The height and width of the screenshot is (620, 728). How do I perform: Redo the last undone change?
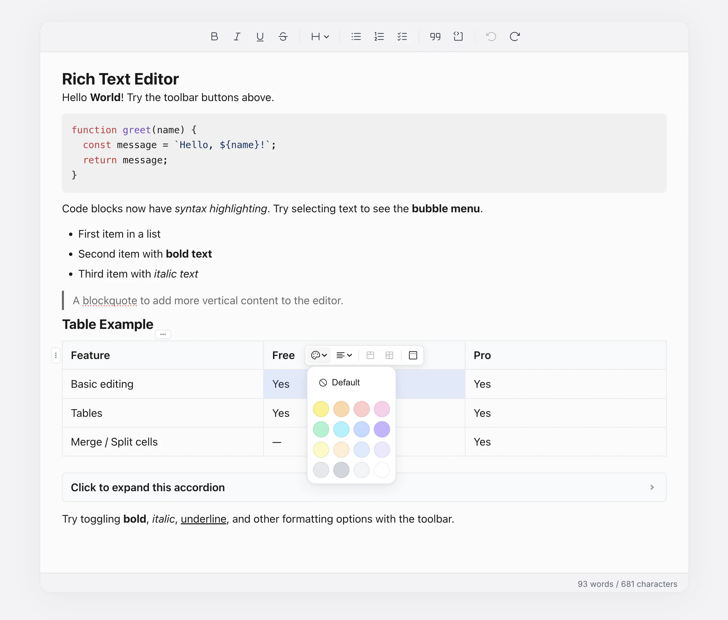(515, 37)
